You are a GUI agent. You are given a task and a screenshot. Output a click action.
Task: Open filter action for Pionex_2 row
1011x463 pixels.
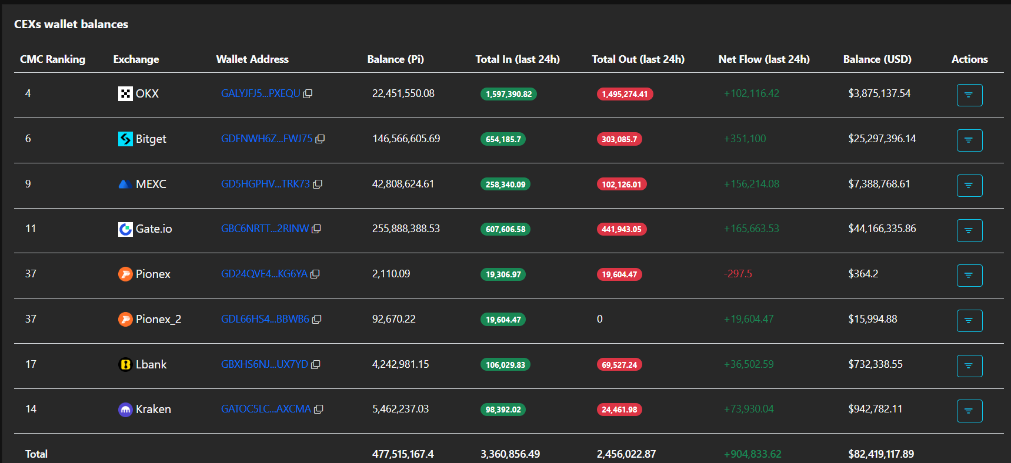click(969, 321)
